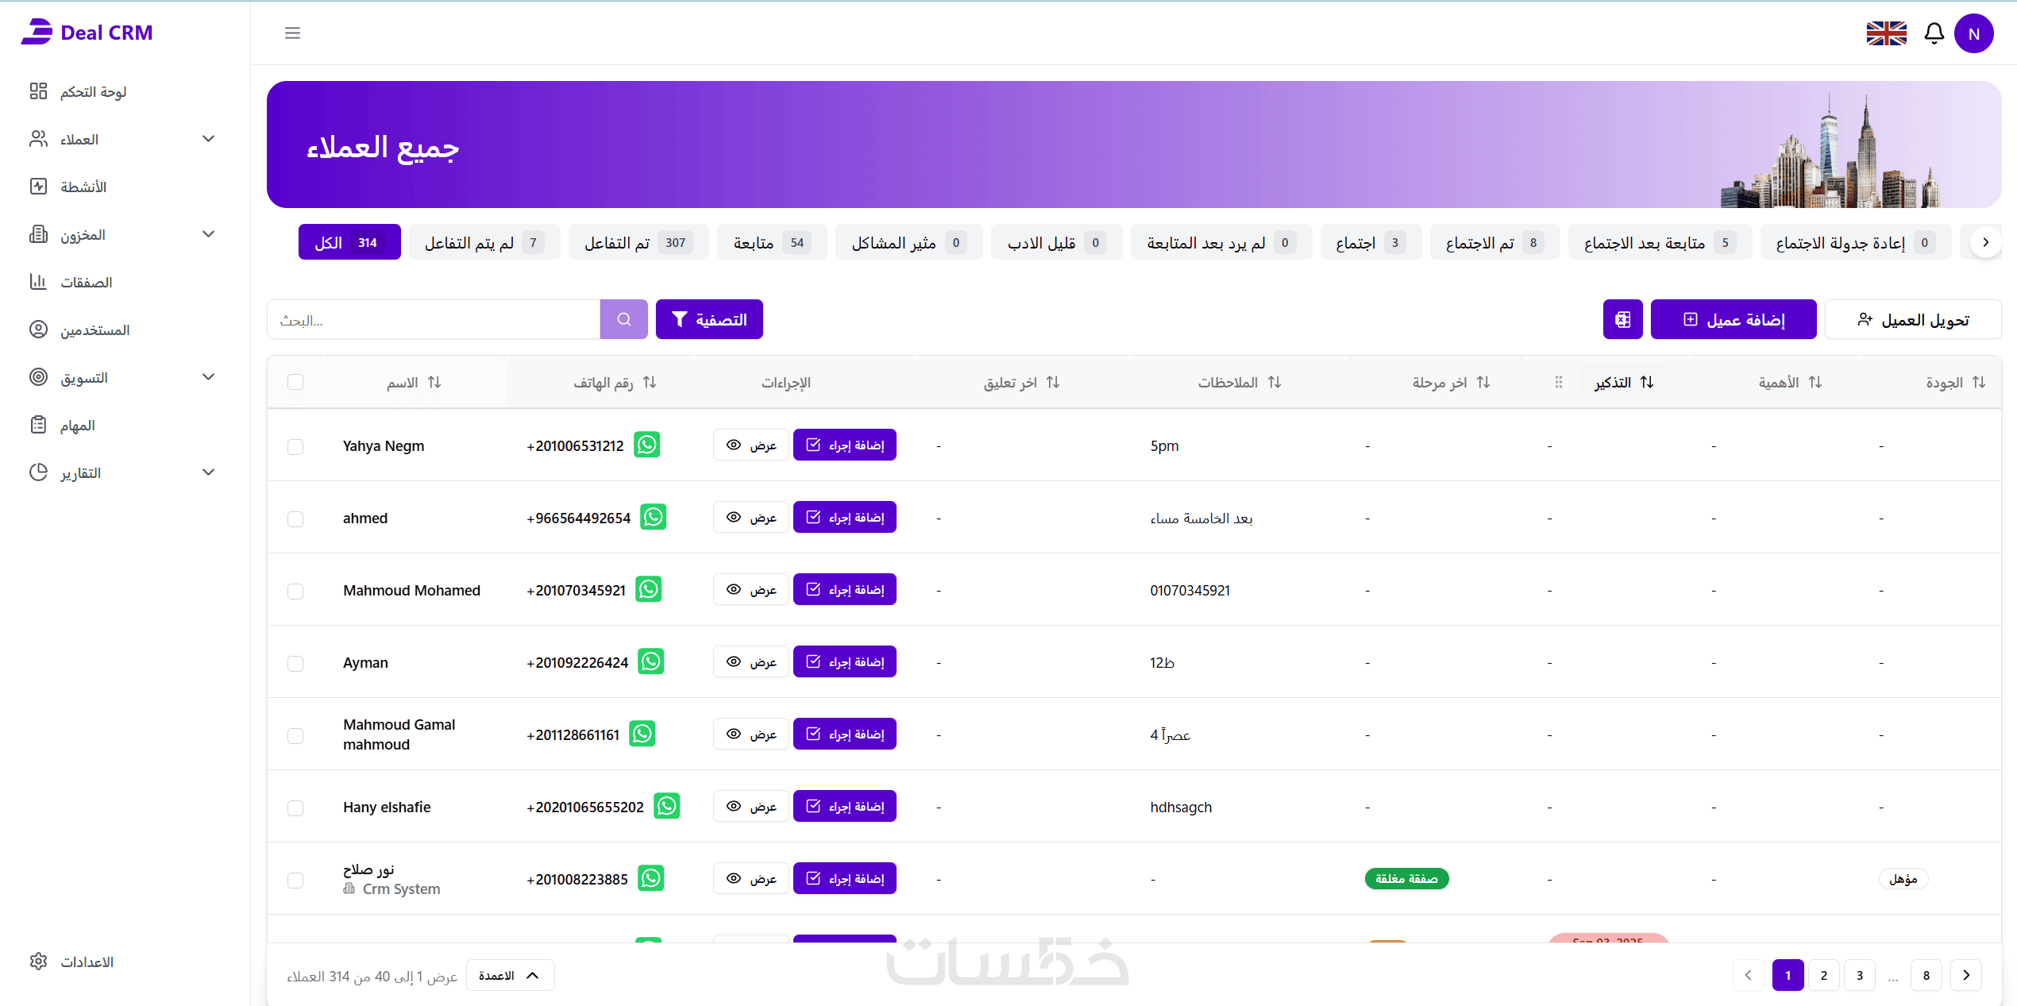Switch to the تم الاجتماع tab
The width and height of the screenshot is (2017, 1006).
pos(1494,242)
